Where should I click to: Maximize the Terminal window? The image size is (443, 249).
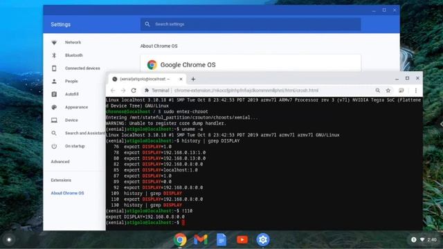click(407, 78)
